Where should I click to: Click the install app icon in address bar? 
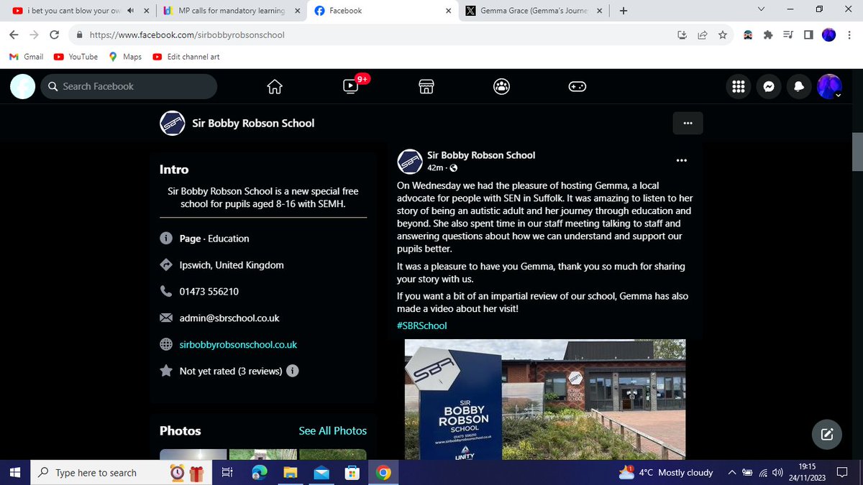click(x=682, y=34)
